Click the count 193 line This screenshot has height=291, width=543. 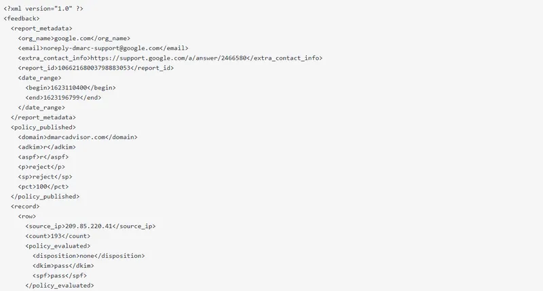57,235
